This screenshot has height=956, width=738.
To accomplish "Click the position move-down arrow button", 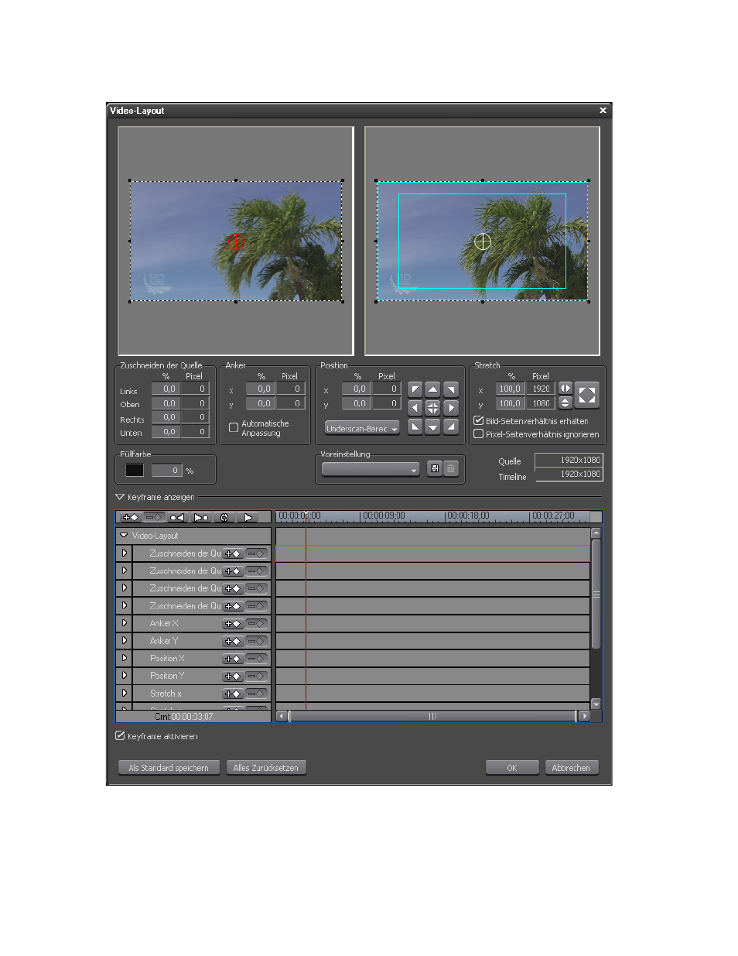I will [433, 427].
